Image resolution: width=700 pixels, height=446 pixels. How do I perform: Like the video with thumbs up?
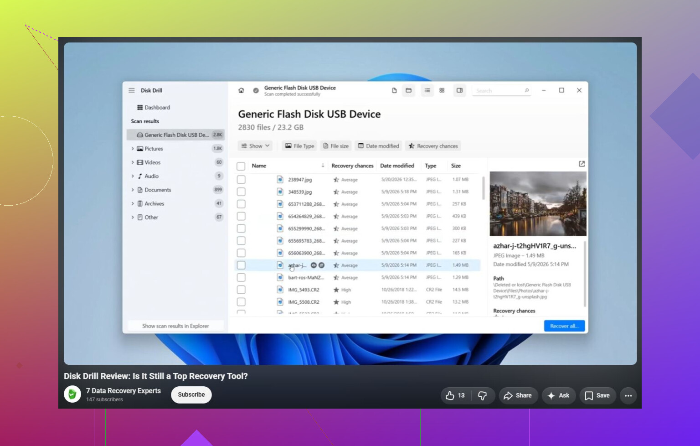click(455, 395)
